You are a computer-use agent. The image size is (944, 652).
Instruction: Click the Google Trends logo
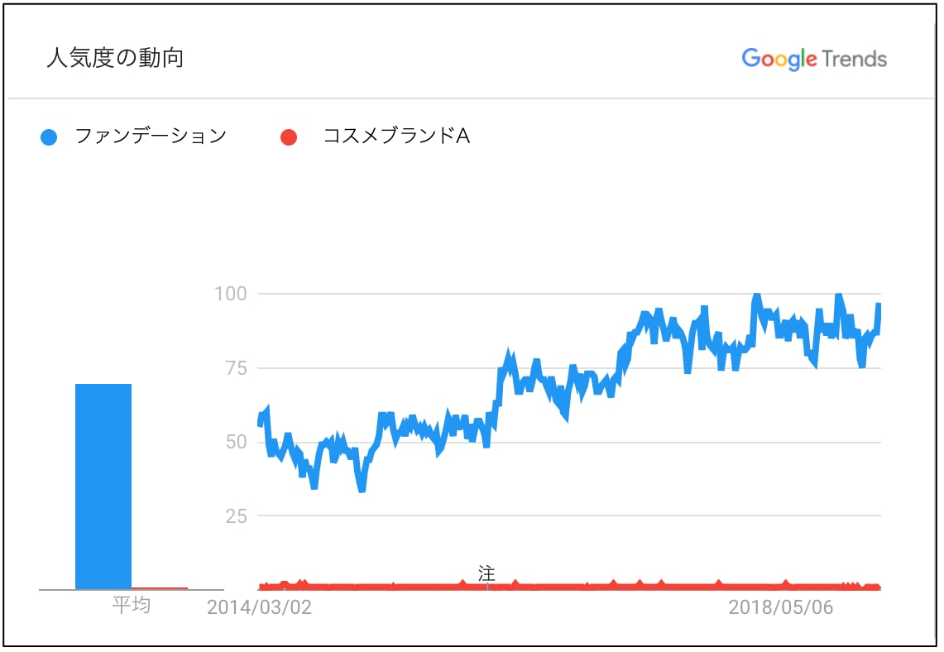click(x=814, y=59)
